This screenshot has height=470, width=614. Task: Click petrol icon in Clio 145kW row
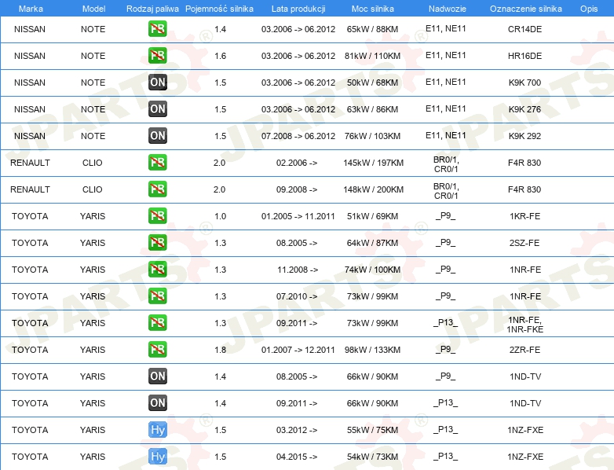point(157,162)
